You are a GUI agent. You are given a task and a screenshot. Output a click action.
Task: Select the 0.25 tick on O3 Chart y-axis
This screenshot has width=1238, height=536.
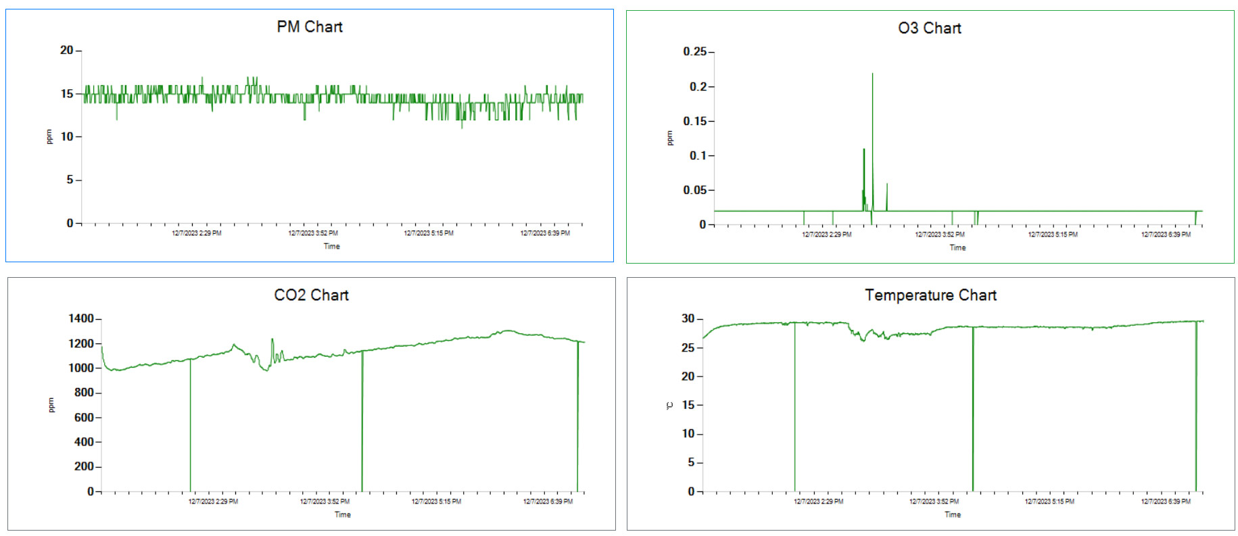(x=694, y=51)
